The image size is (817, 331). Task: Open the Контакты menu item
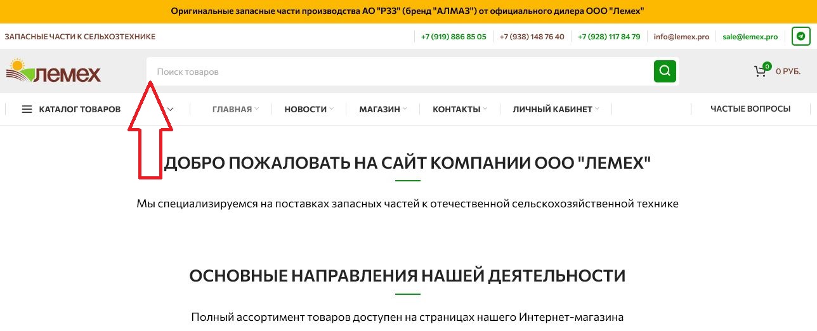point(456,109)
